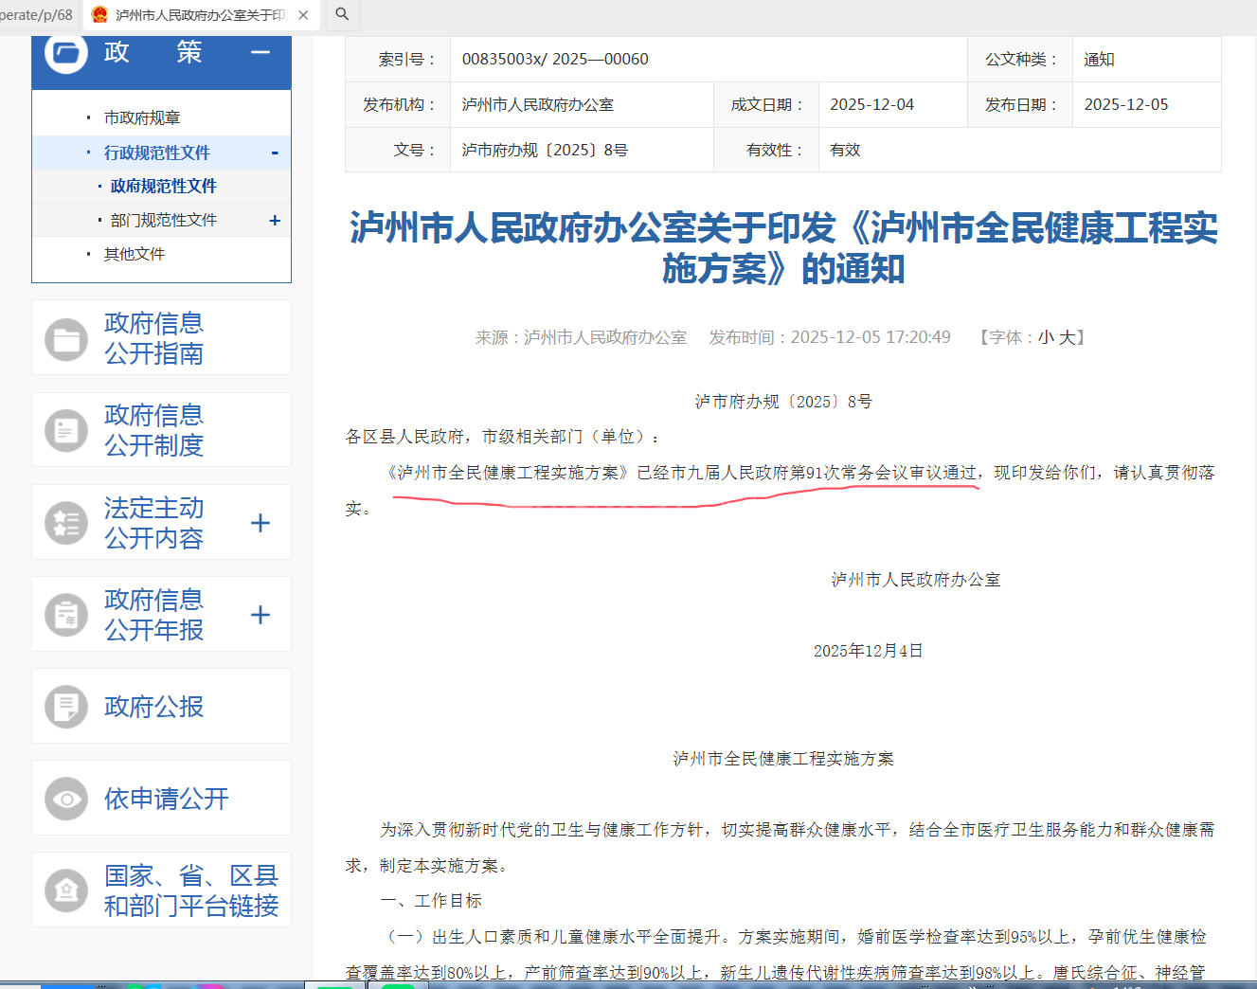Close the 泸州市人民政府办公室 browser tab
The width and height of the screenshot is (1257, 989).
pyautogui.click(x=303, y=15)
